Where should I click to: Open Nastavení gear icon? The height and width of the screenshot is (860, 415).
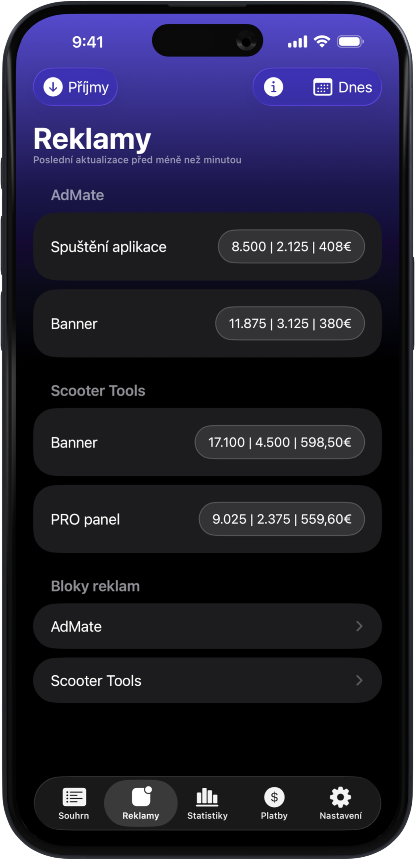coord(341,797)
